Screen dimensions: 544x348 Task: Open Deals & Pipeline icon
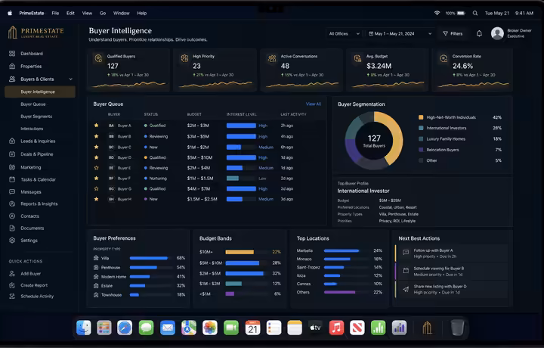12,154
